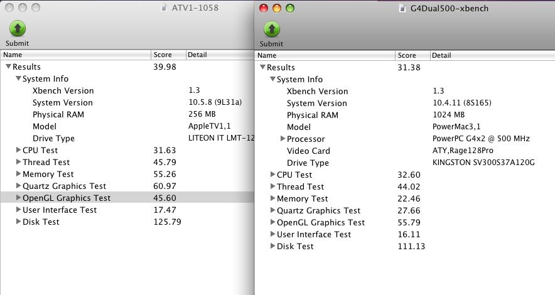The width and height of the screenshot is (555, 295).
Task: Select Physical RAM row showing 1024 MB
Action: (404, 115)
